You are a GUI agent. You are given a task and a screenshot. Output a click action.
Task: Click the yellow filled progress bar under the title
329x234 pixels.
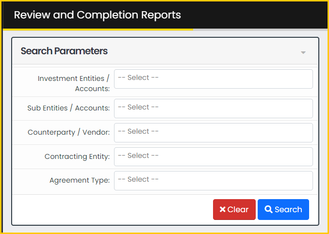click(x=98, y=30)
